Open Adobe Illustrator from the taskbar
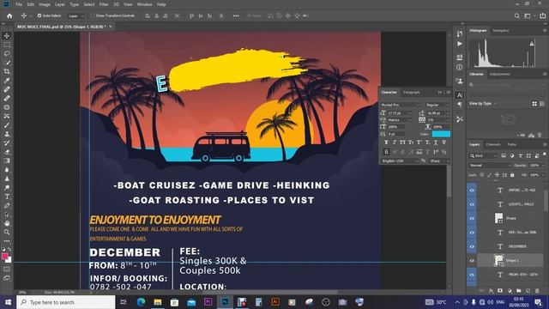Viewport: 549px width, 309px height. (275, 302)
